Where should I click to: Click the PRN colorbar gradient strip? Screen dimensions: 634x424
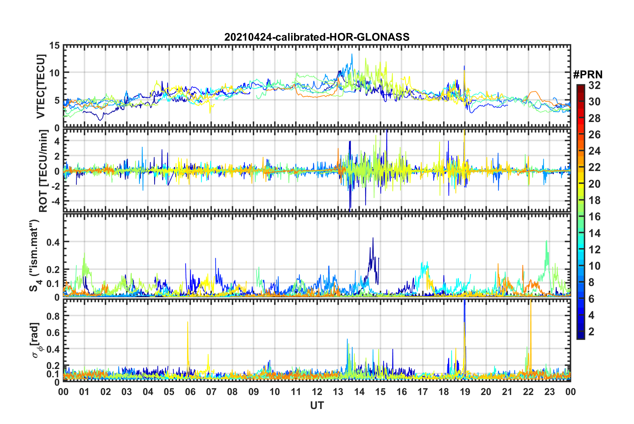581,212
